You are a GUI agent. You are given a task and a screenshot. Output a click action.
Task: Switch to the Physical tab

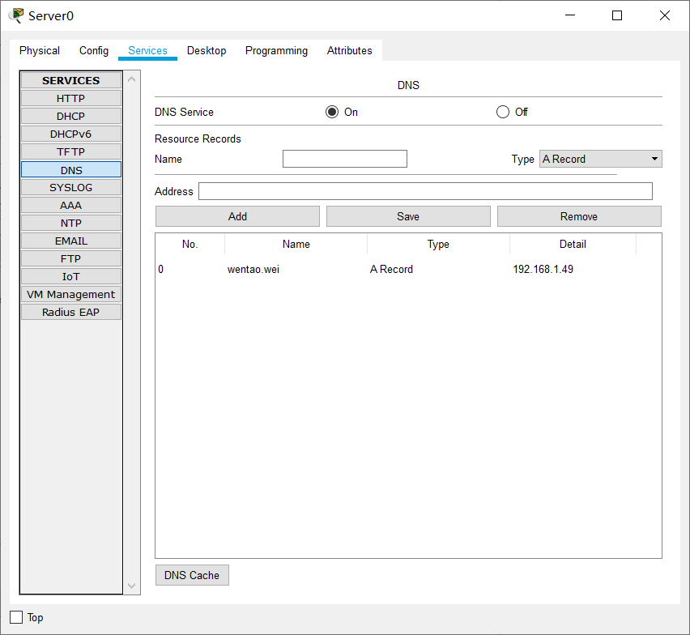pyautogui.click(x=40, y=50)
